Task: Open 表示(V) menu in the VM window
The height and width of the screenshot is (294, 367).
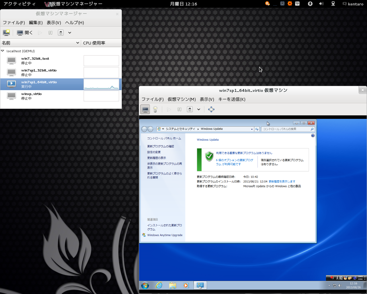Action: (207, 99)
